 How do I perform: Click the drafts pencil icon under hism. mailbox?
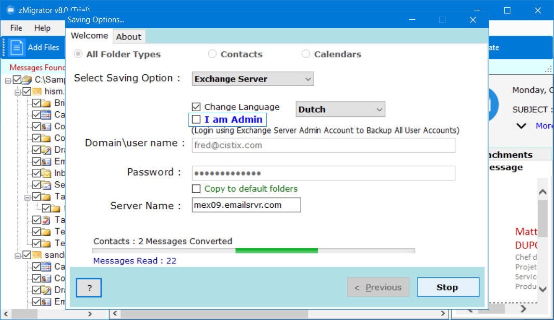coord(46,150)
